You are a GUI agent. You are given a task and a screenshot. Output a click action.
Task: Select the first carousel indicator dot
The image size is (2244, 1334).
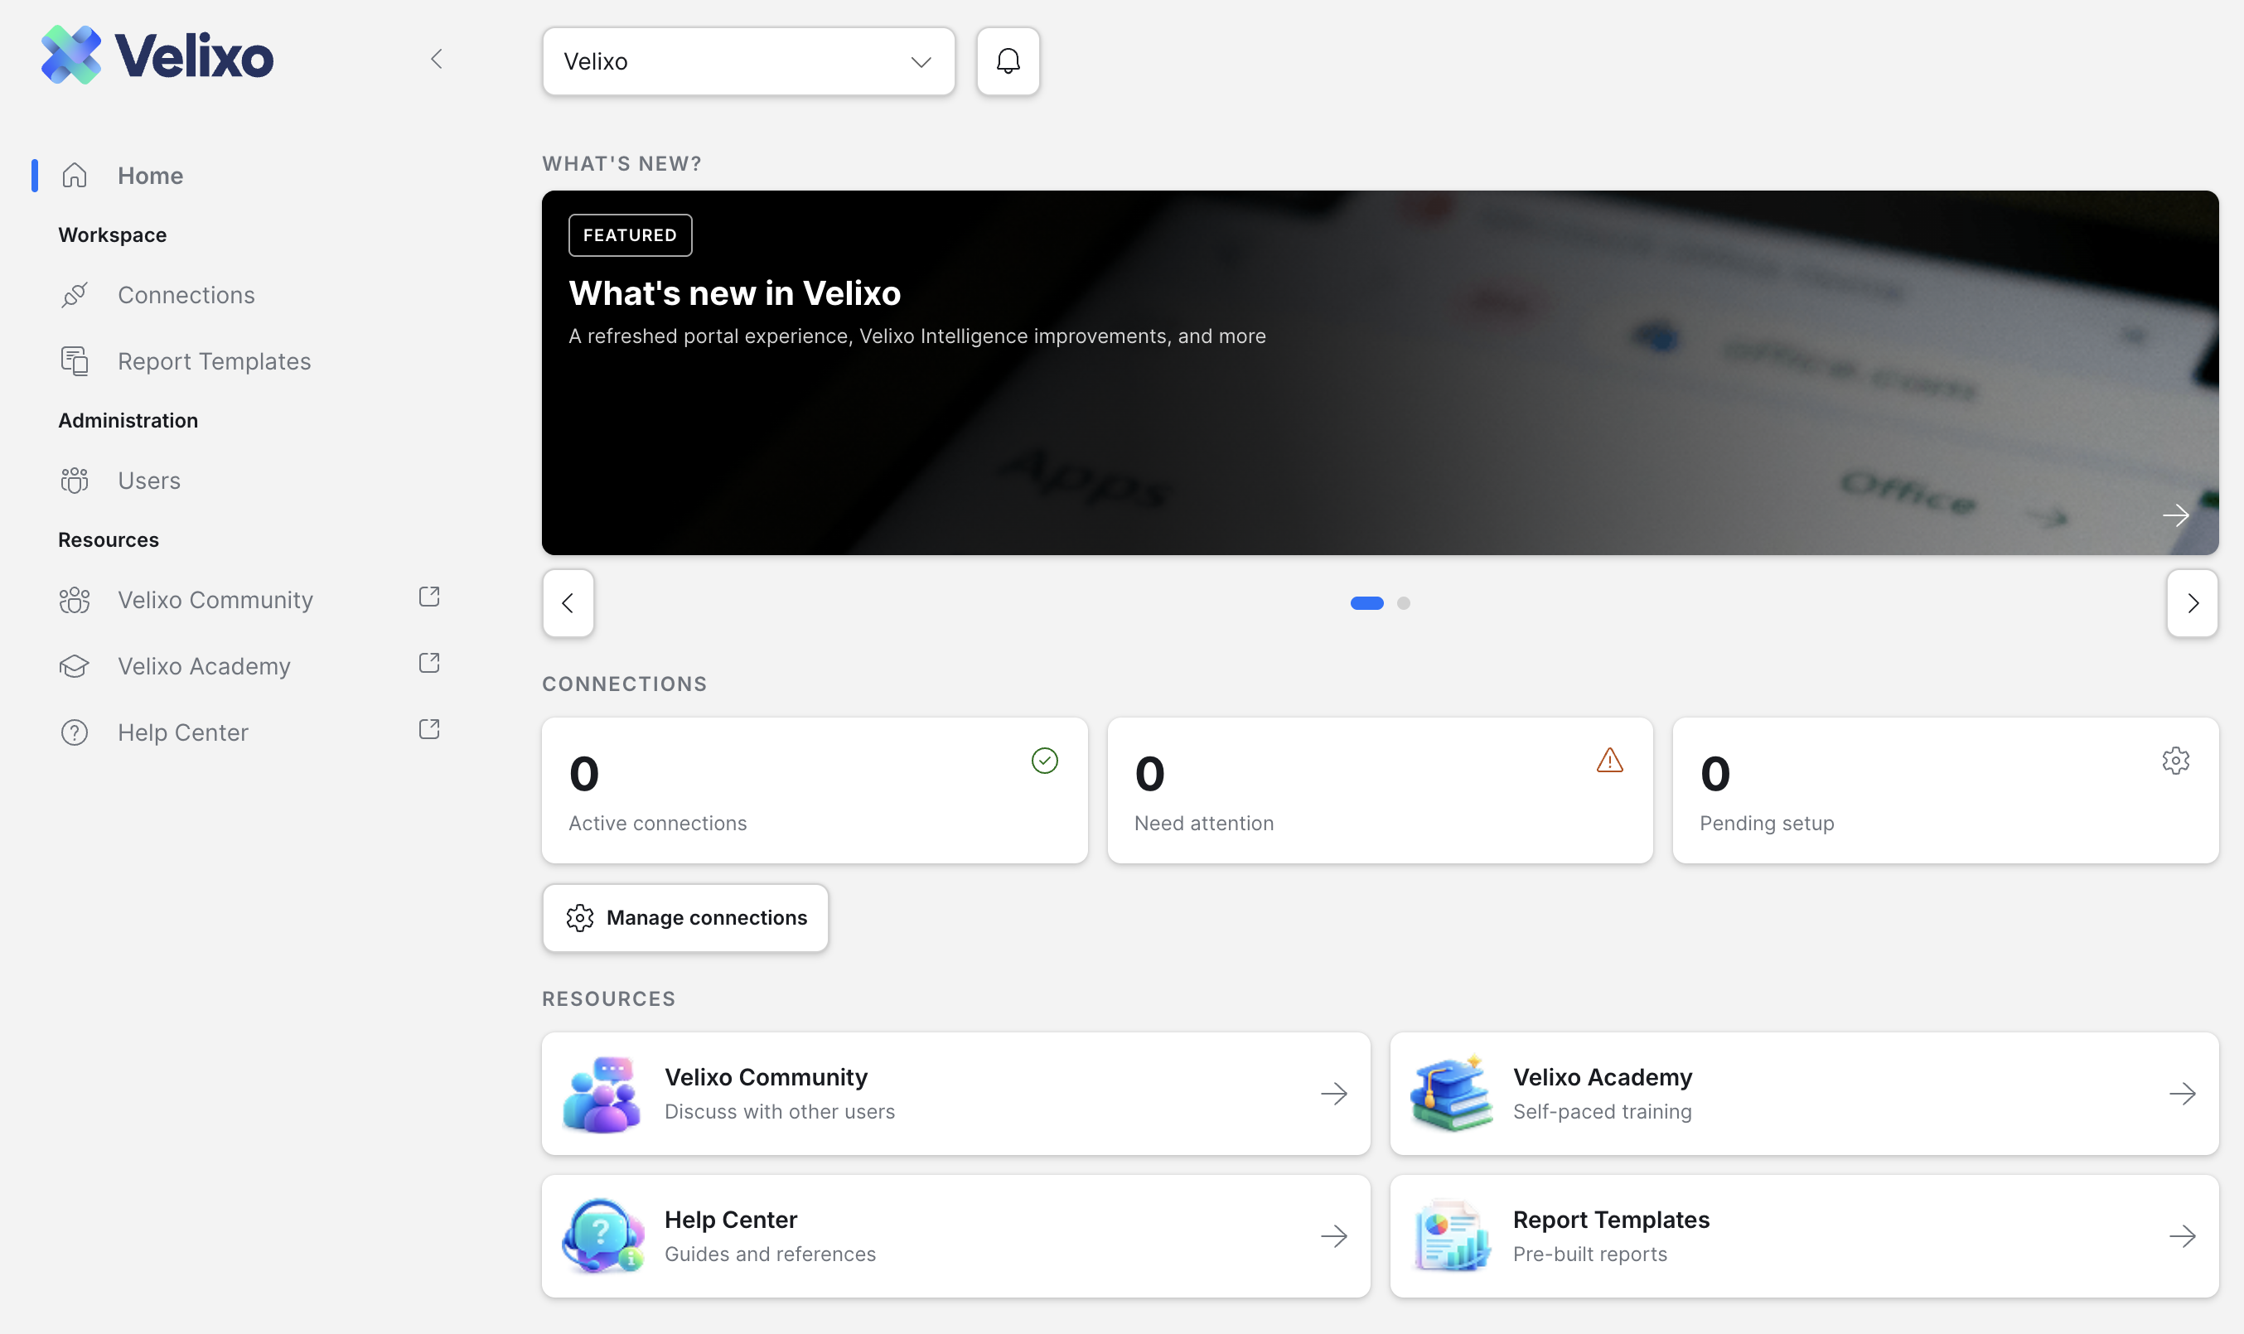(x=1366, y=603)
